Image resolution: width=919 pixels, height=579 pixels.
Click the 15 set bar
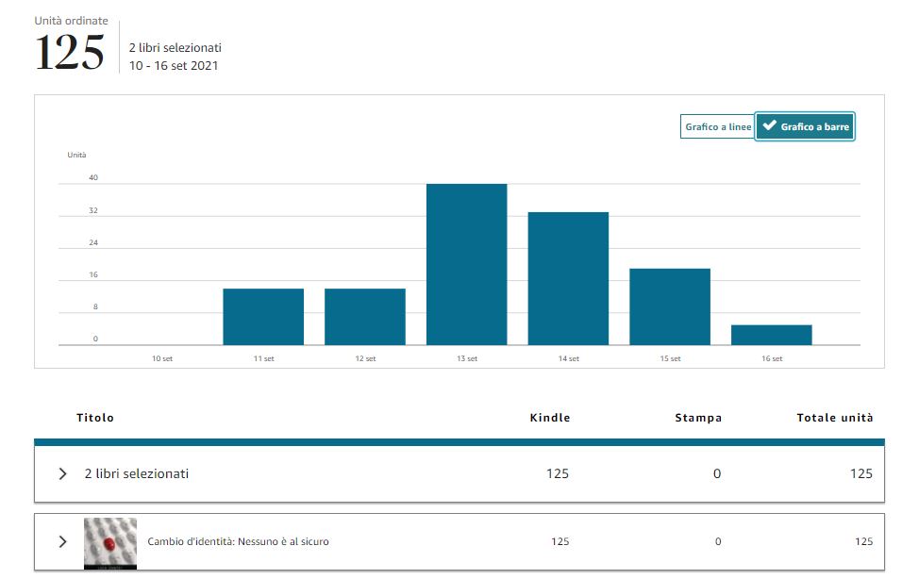[670, 306]
